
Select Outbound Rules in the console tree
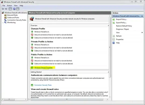coord(13,17)
